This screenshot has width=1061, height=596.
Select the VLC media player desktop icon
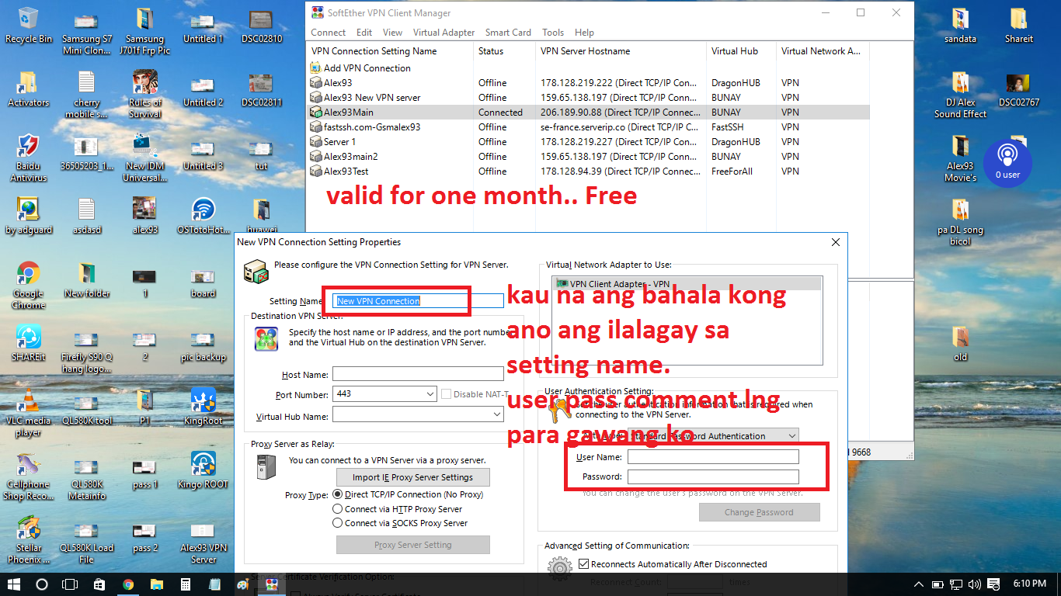(29, 413)
